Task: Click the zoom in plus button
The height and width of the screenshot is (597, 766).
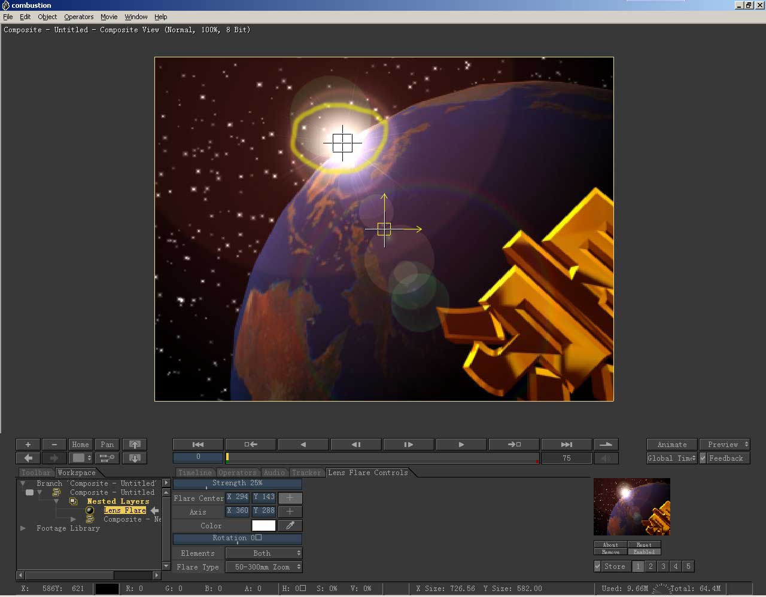Action: [28, 445]
